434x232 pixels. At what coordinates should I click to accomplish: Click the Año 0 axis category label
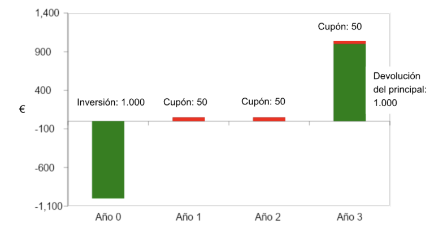(x=108, y=217)
